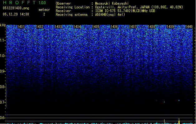The image size is (196, 124).
Task: Click the 1437 time marker
Action: 133,27
